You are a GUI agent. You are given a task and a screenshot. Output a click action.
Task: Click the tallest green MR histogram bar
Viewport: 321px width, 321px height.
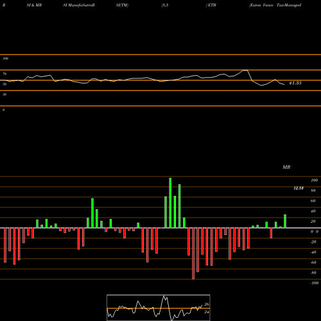tap(170, 203)
